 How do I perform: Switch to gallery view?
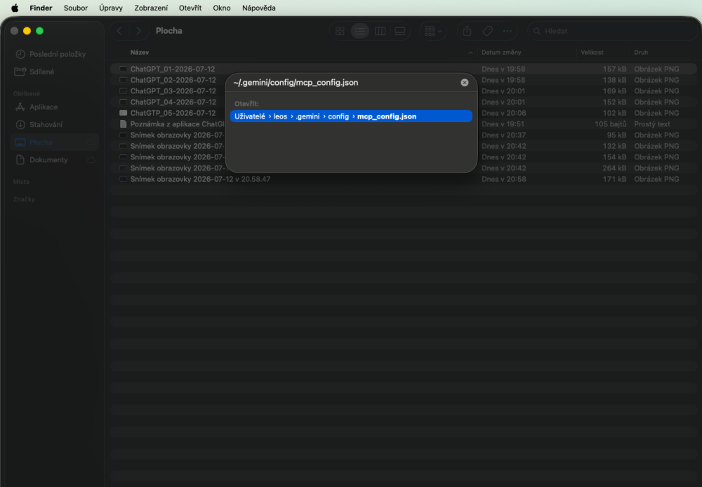(x=400, y=31)
